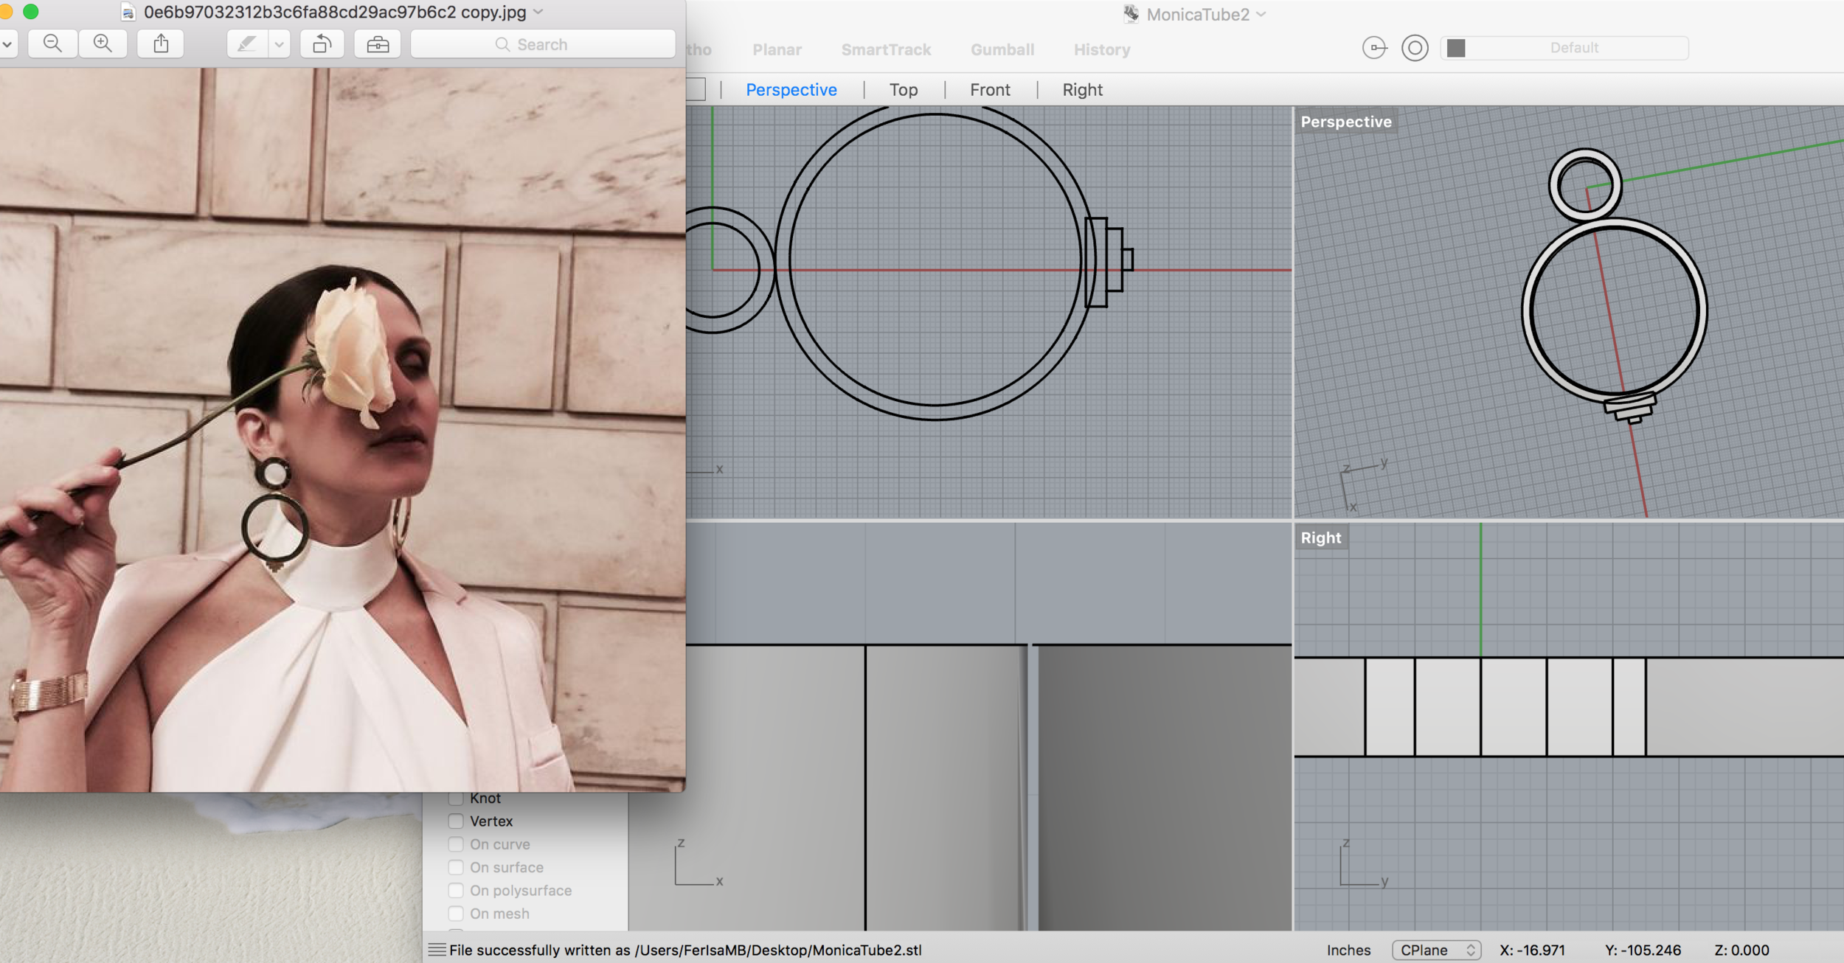Click the zoom out magnifier in Preview
Viewport: 1844px width, 963px height.
pos(52,44)
